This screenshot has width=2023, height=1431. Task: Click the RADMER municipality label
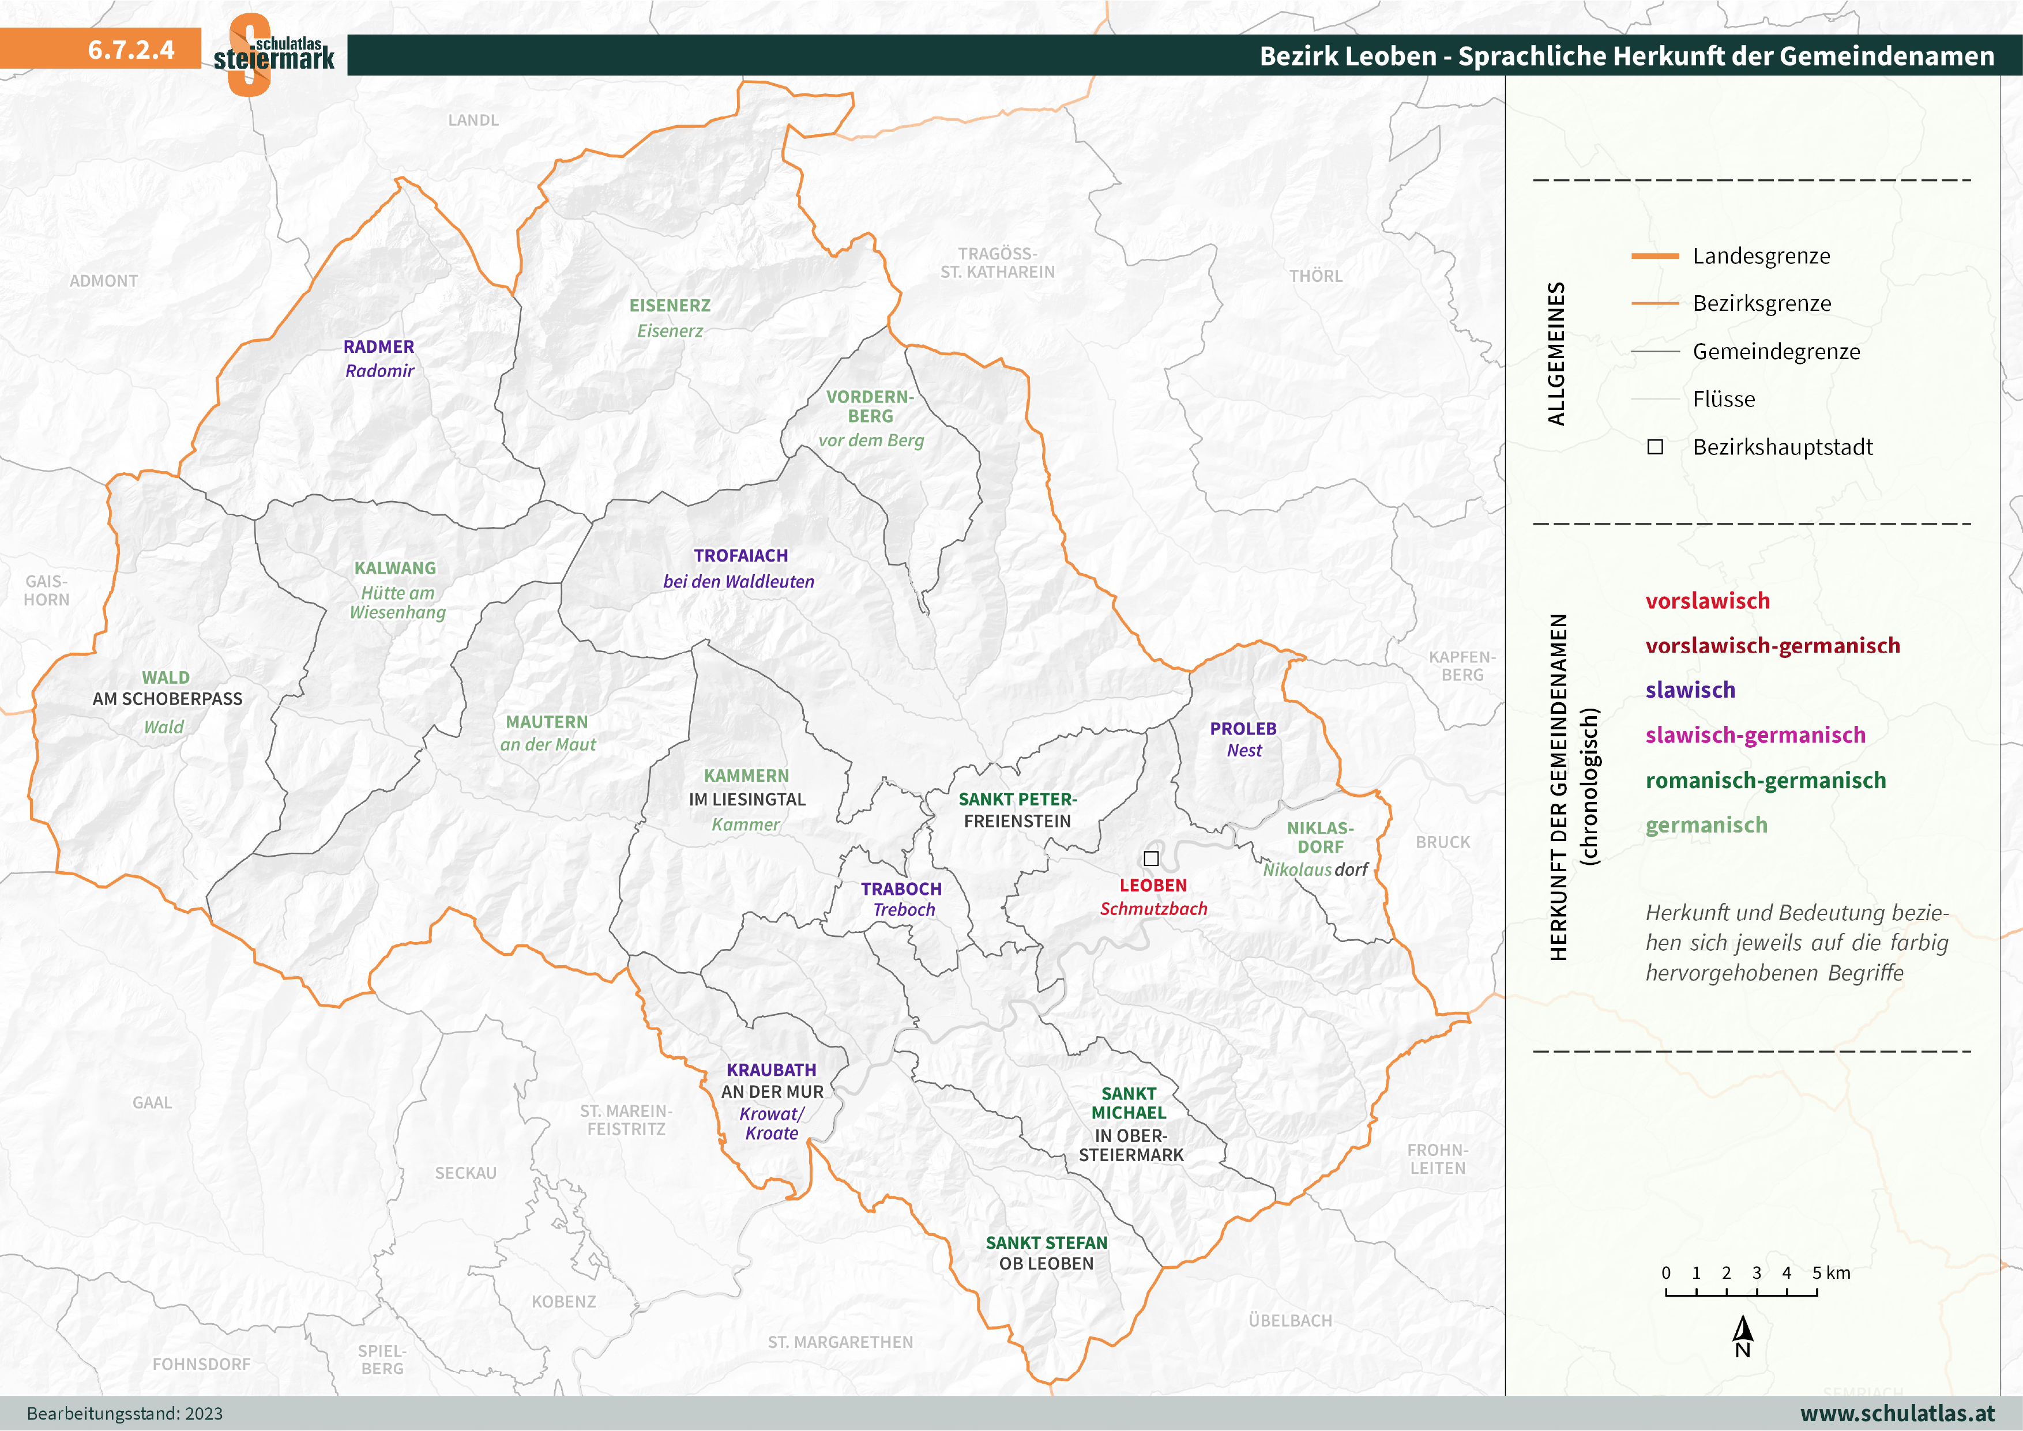click(379, 347)
